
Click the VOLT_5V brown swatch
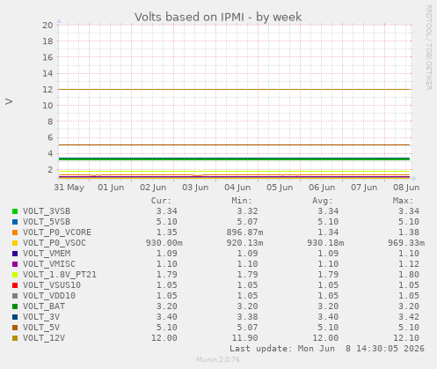click(x=15, y=328)
